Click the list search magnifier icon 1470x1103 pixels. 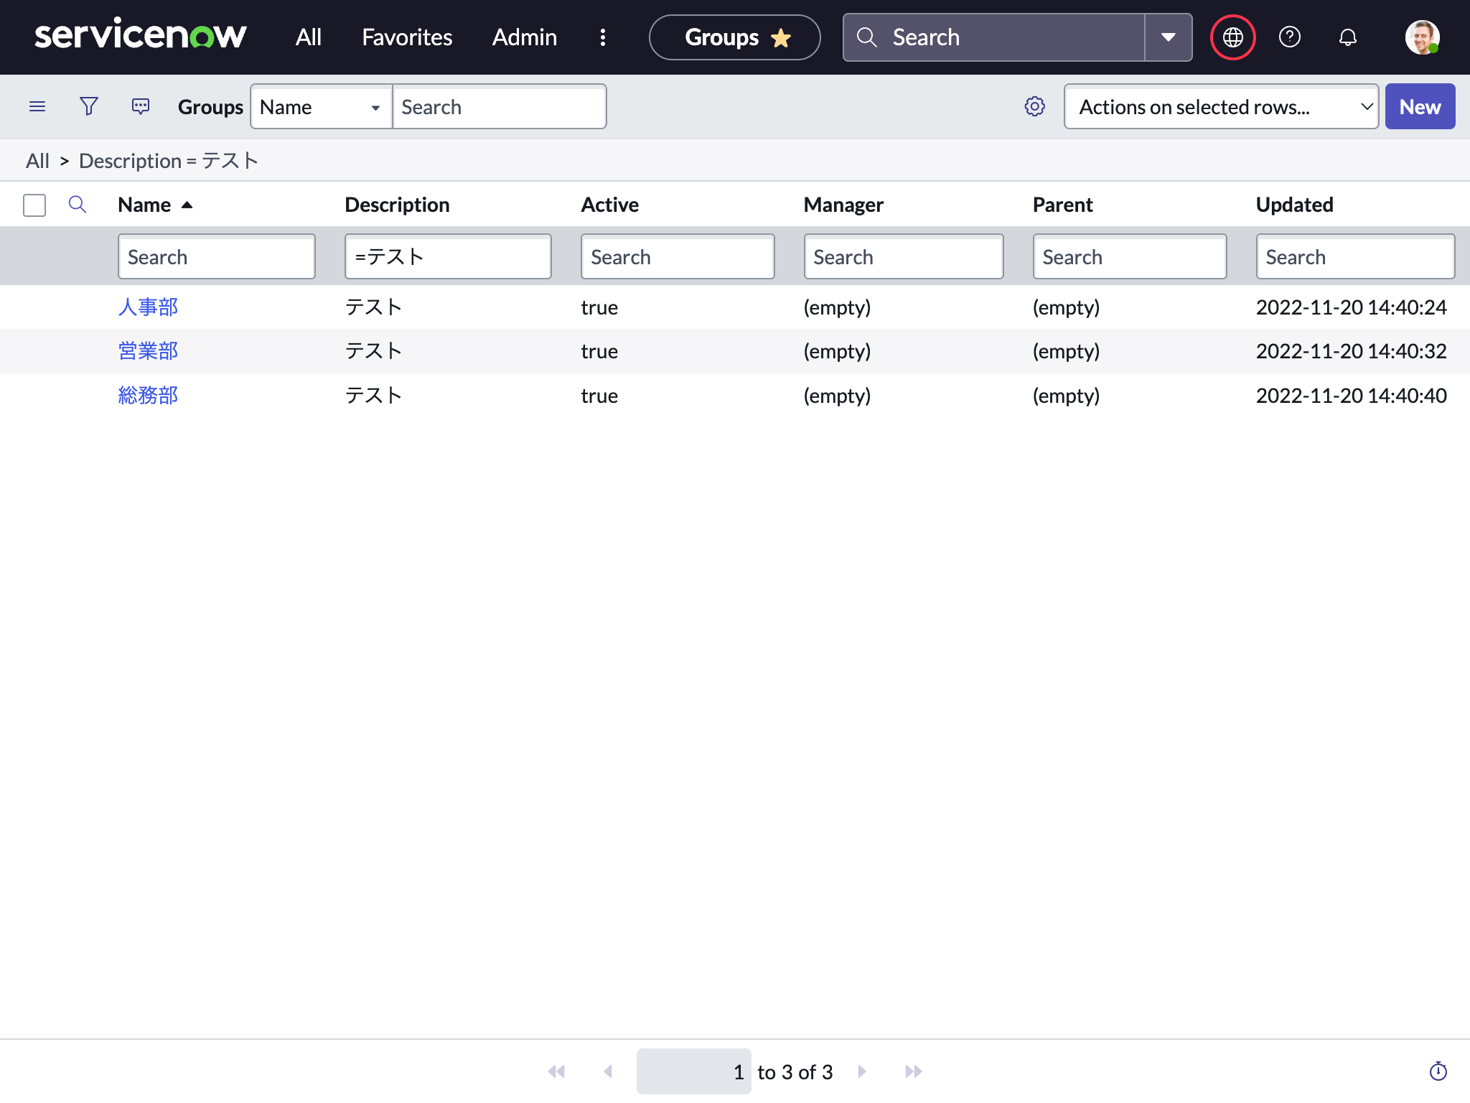(x=78, y=205)
